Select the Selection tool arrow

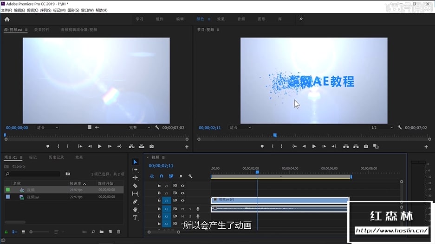click(x=135, y=162)
